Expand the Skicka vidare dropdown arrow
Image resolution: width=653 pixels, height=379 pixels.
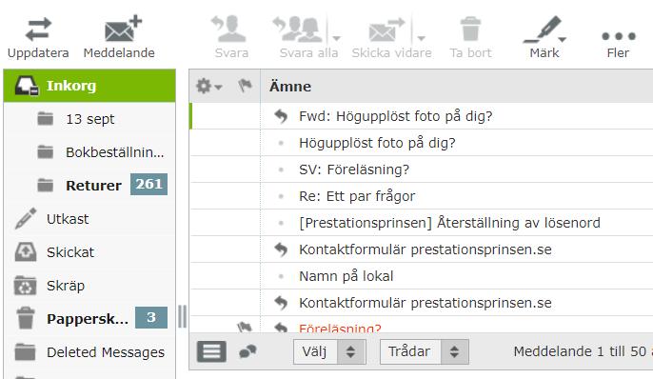422,38
